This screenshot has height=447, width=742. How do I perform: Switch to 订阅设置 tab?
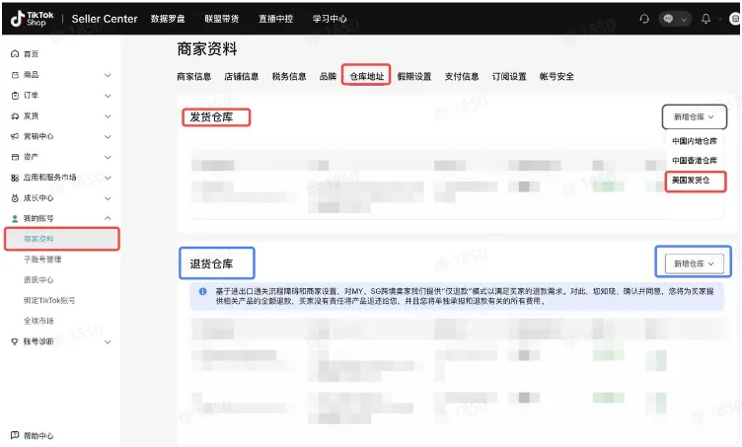(x=509, y=76)
